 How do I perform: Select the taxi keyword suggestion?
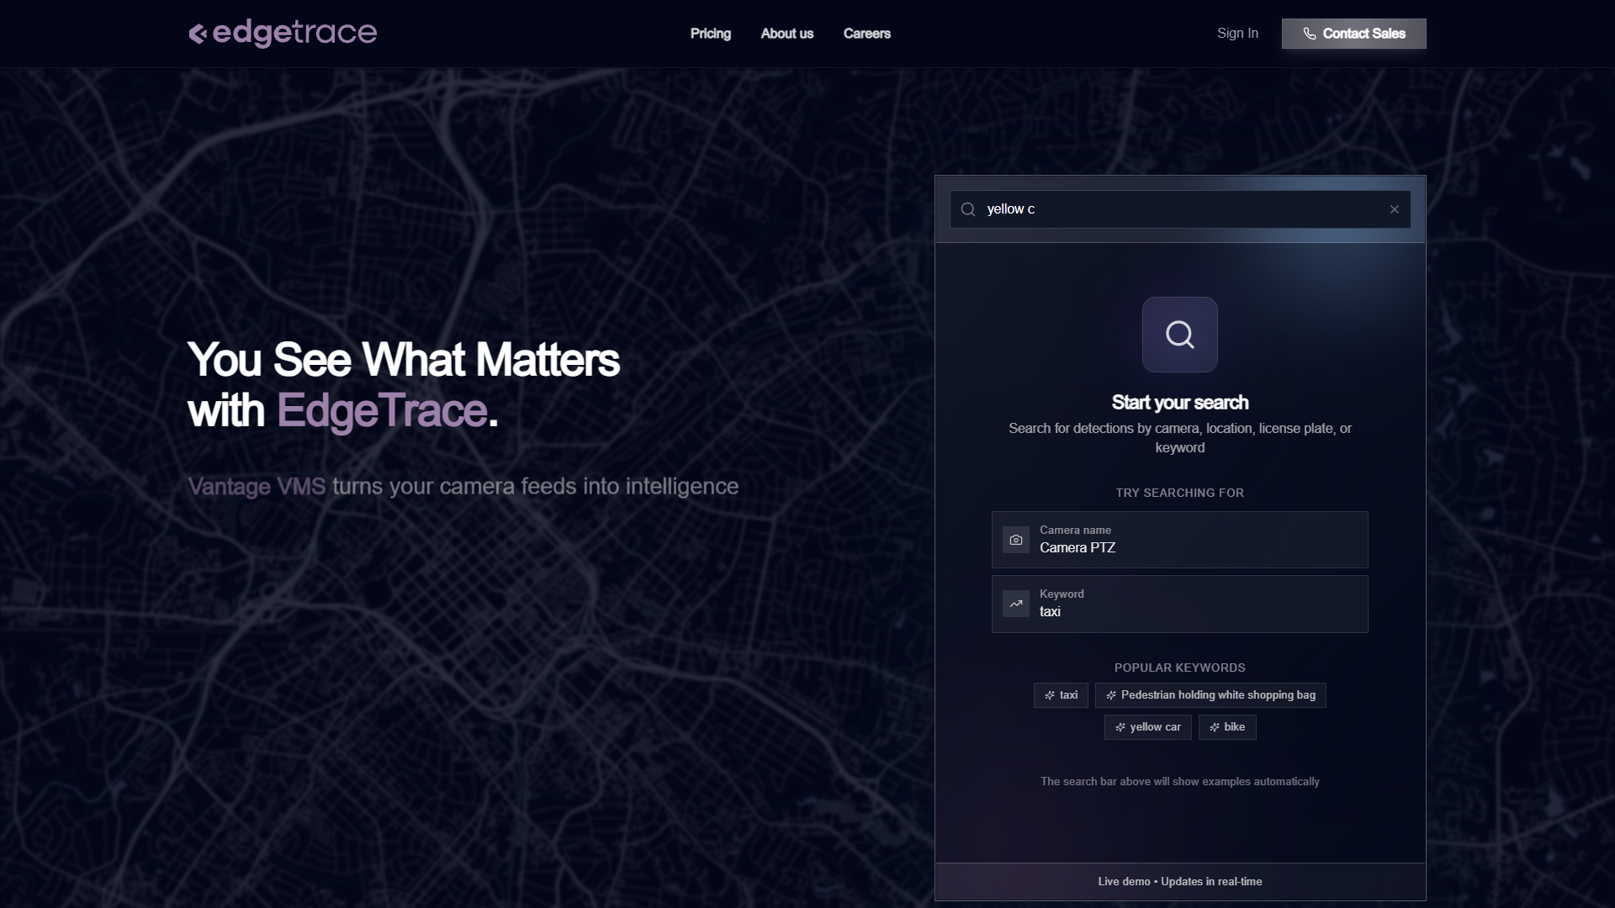[x=1179, y=604]
